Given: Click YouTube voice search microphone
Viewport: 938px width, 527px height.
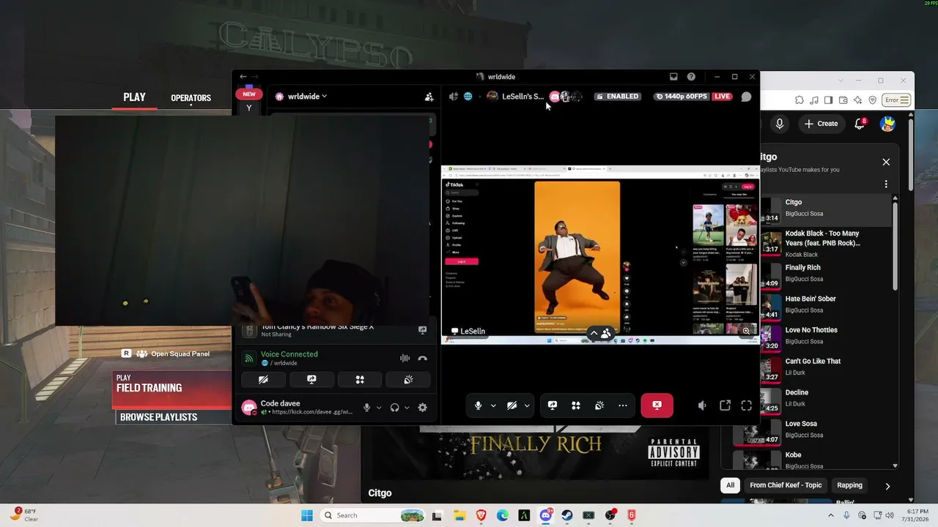Looking at the screenshot, I should pos(780,124).
